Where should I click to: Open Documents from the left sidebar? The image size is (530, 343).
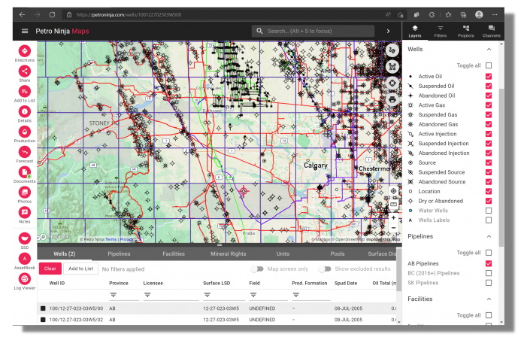[24, 172]
